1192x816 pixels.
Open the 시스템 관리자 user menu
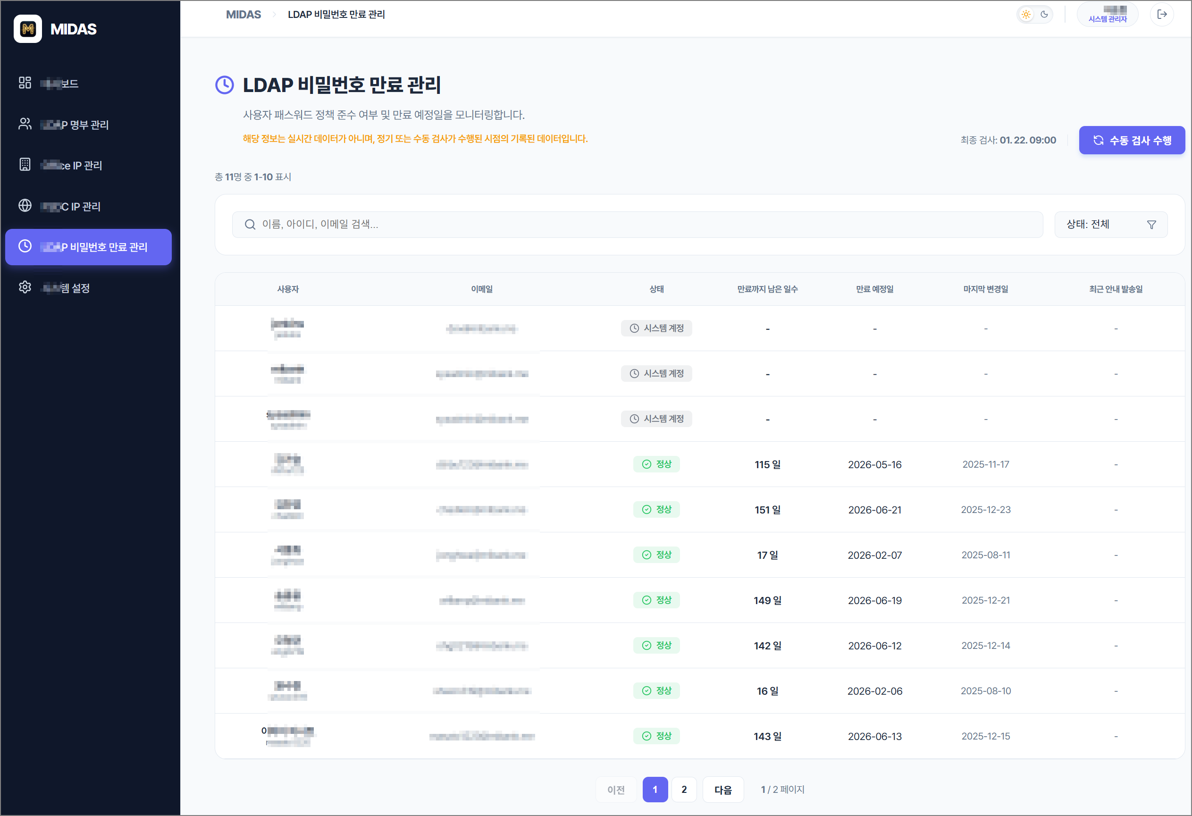pyautogui.click(x=1108, y=14)
